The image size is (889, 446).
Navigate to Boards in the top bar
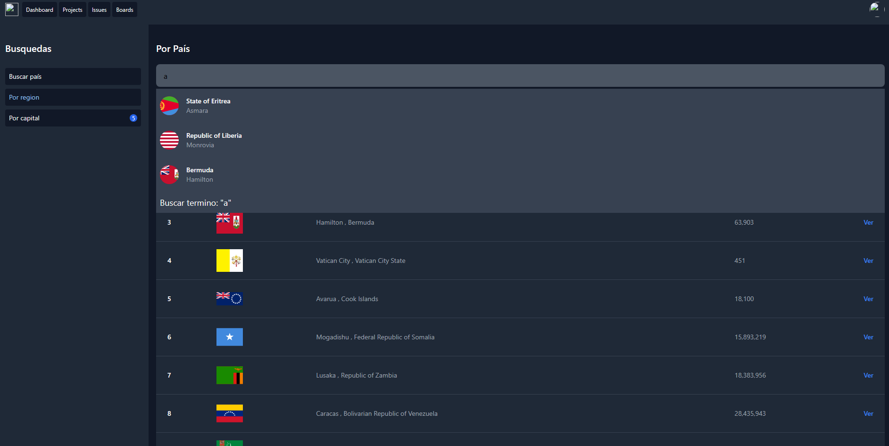click(x=125, y=9)
